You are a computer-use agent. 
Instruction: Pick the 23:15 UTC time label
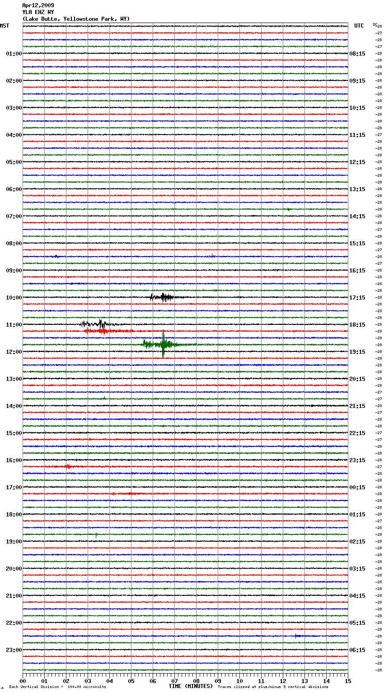point(357,460)
